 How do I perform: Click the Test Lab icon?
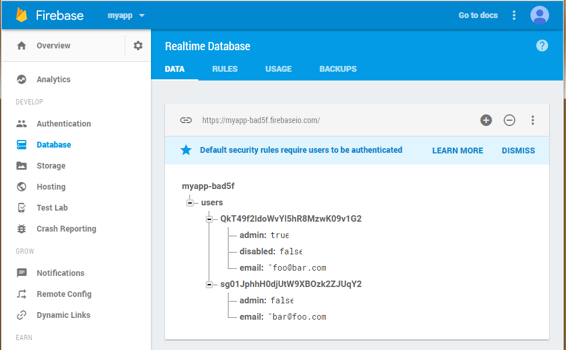tap(22, 208)
